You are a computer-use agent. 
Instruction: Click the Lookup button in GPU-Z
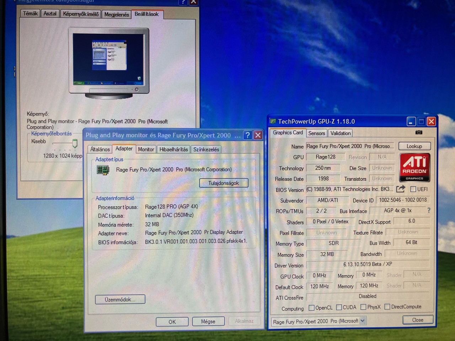click(414, 146)
